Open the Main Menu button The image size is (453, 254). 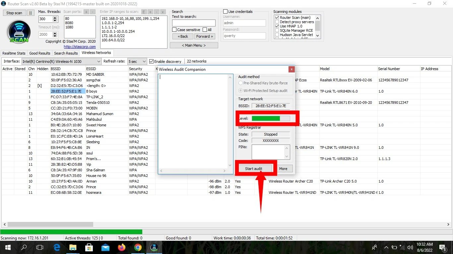[x=194, y=45]
